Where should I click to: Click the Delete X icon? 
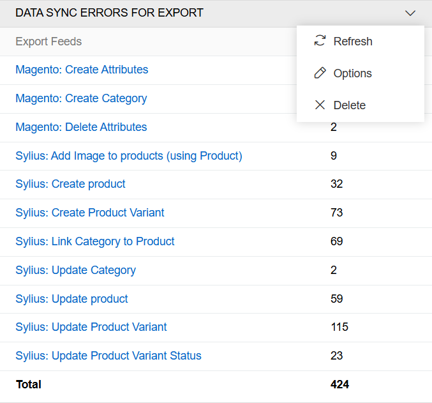click(x=320, y=105)
